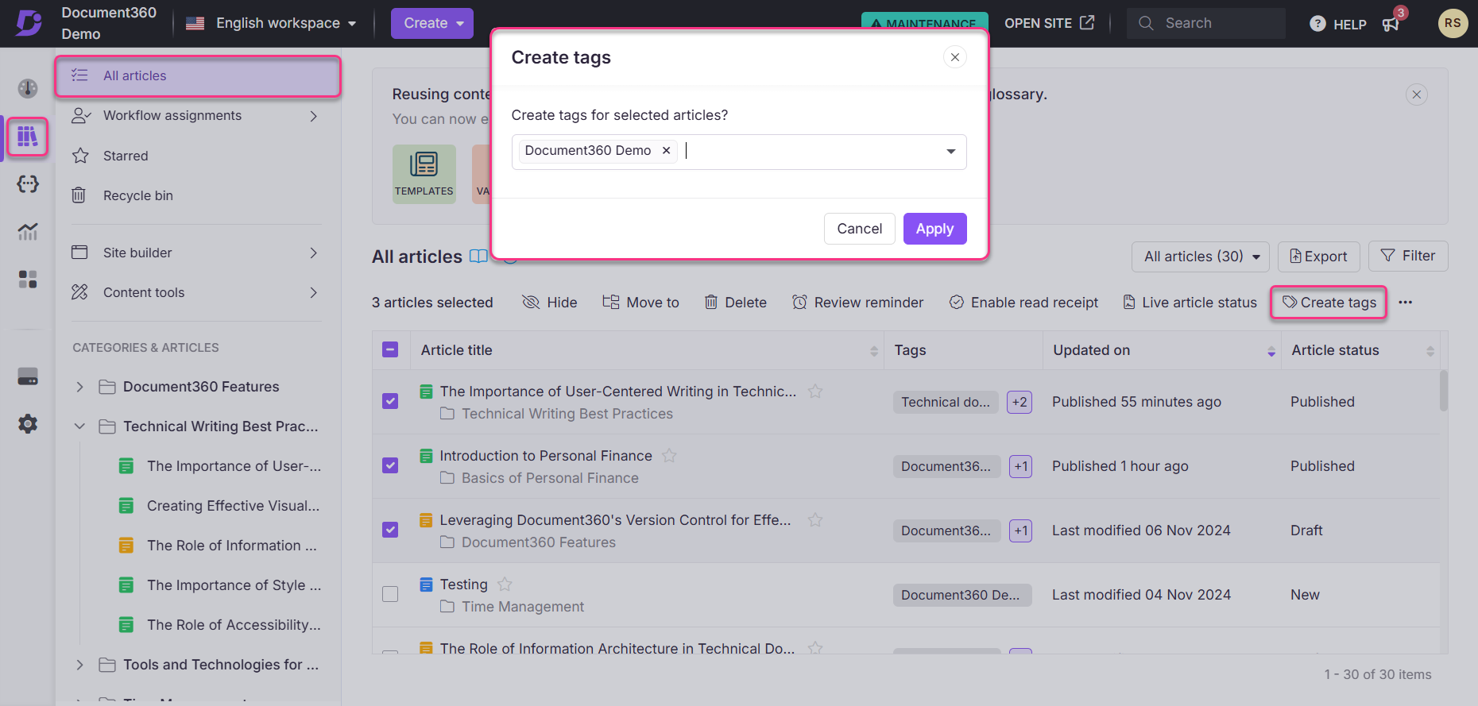Open the English workspace dropdown
This screenshot has height=706, width=1478.
tap(271, 23)
